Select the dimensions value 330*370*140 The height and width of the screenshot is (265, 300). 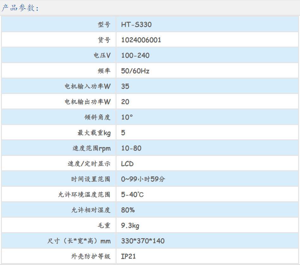click(x=143, y=241)
